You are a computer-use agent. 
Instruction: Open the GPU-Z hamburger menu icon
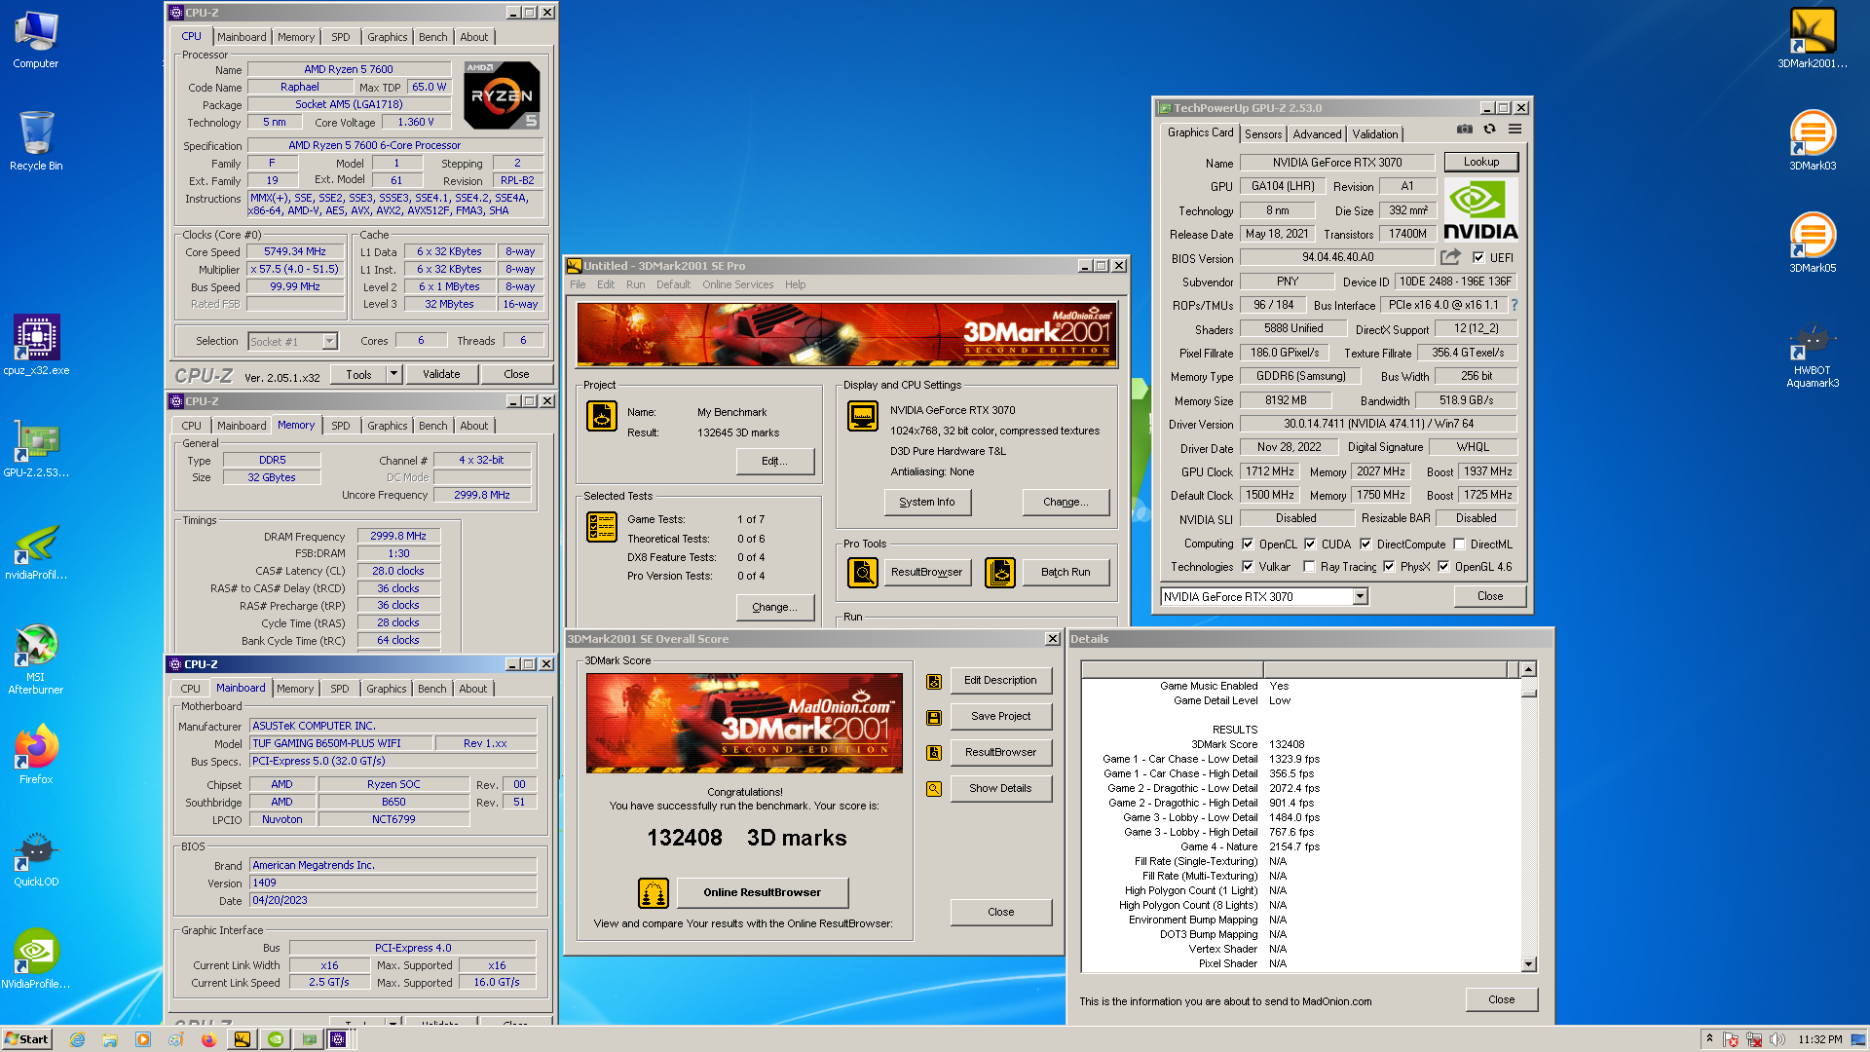[x=1515, y=130]
